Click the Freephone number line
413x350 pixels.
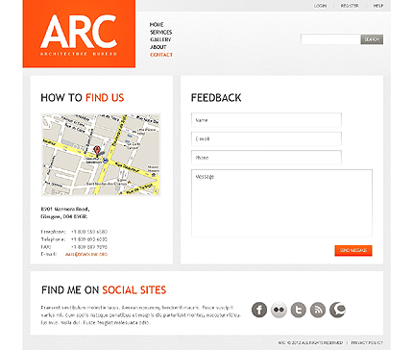tap(74, 232)
